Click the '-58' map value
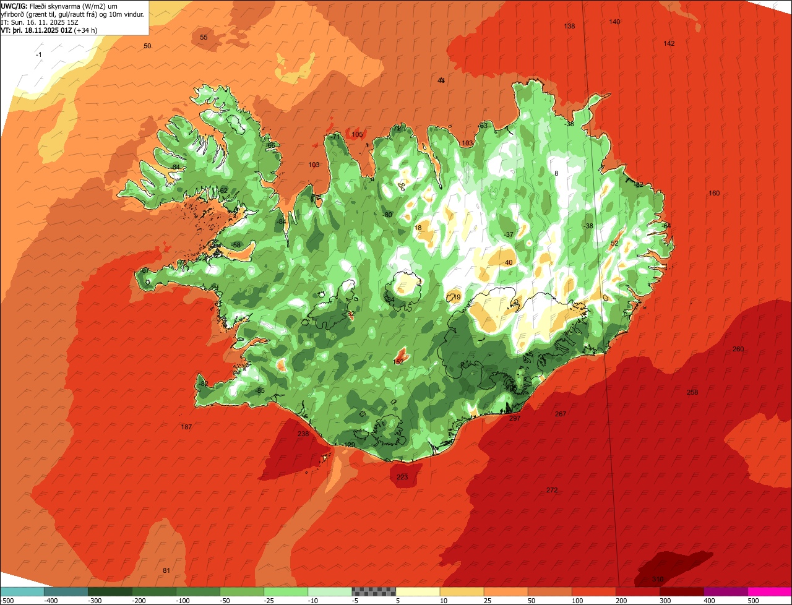Image resolution: width=792 pixels, height=605 pixels. point(236,245)
